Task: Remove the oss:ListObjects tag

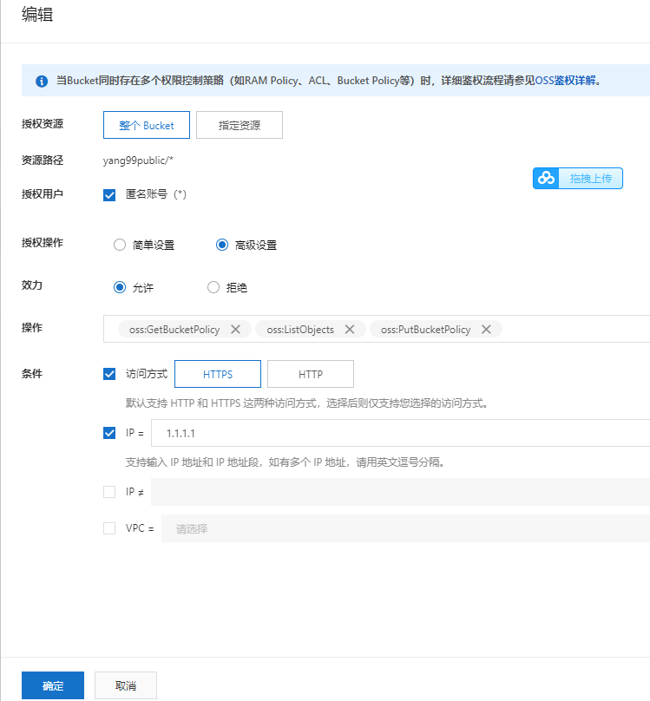Action: pyautogui.click(x=350, y=330)
